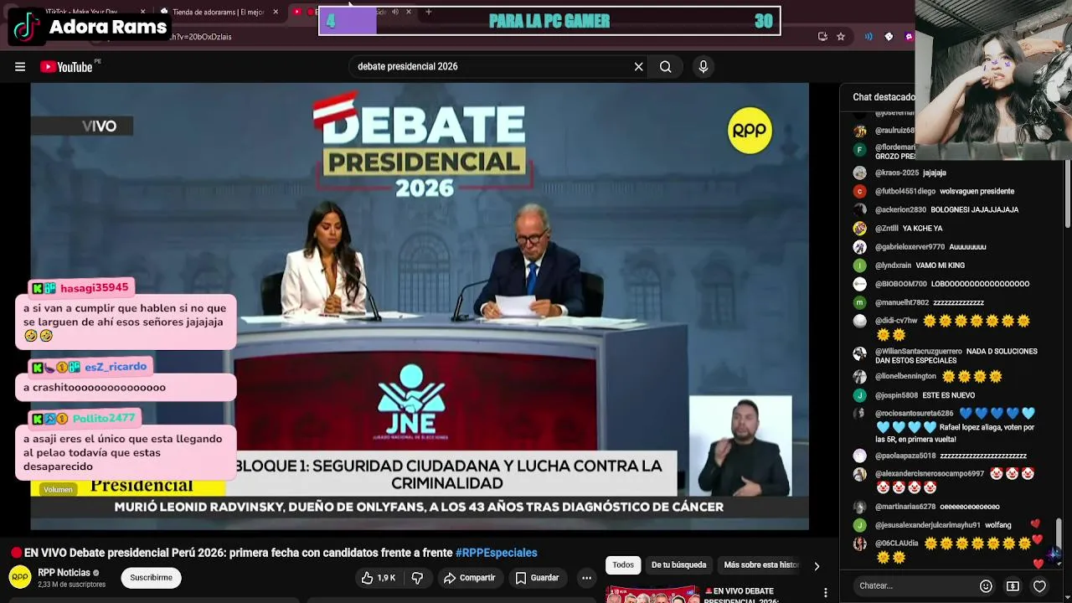
Task: Open a new browser tab with plus
Action: (x=429, y=12)
